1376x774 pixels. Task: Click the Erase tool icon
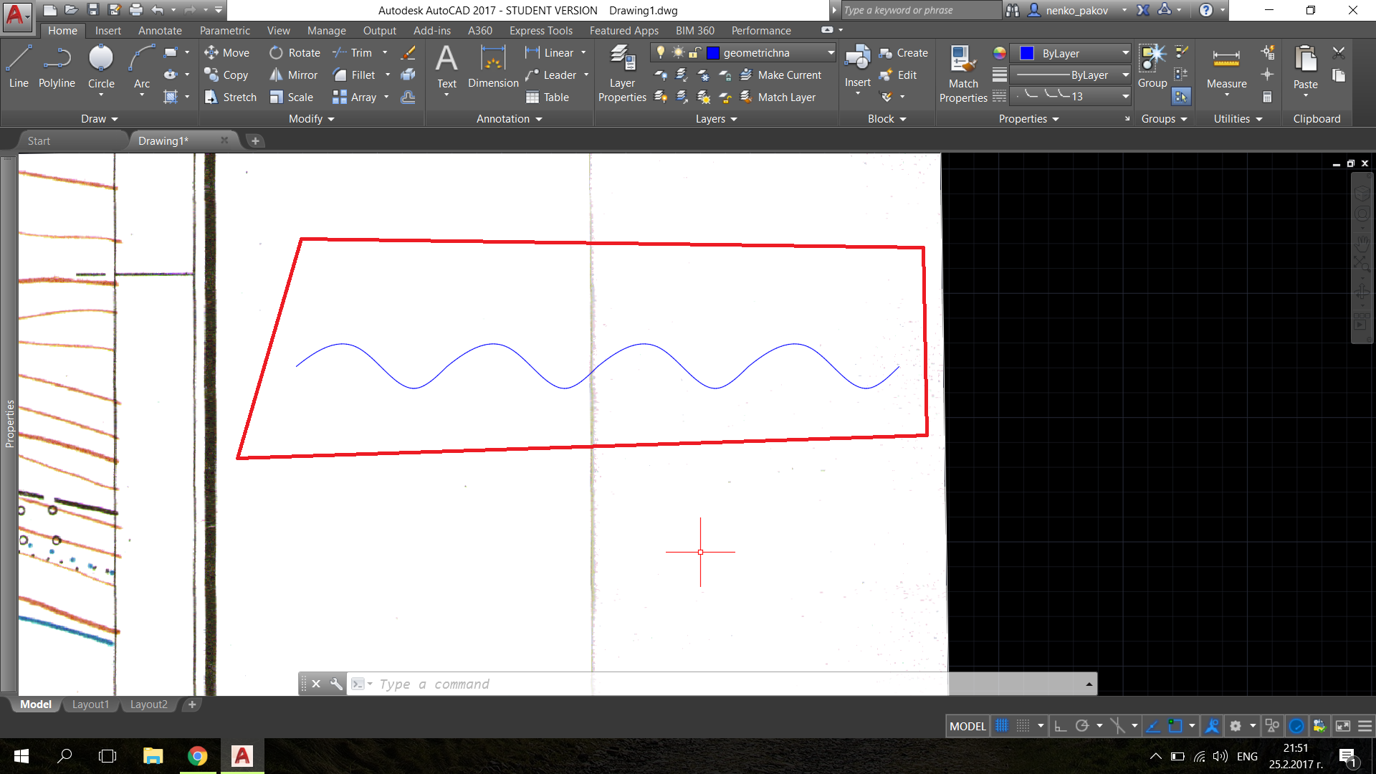[x=408, y=53]
